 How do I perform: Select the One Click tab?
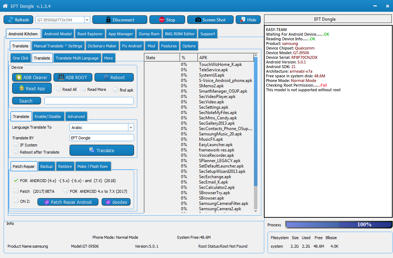click(x=21, y=58)
